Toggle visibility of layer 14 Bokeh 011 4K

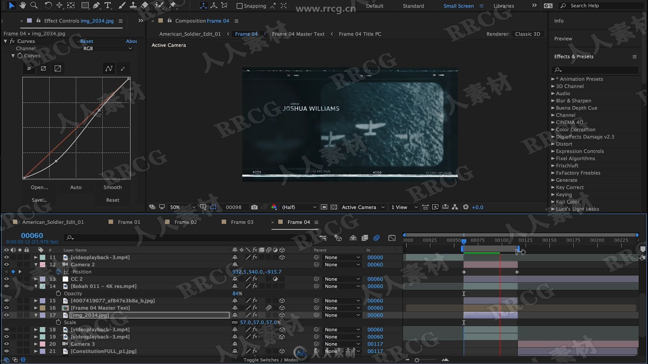(6, 286)
